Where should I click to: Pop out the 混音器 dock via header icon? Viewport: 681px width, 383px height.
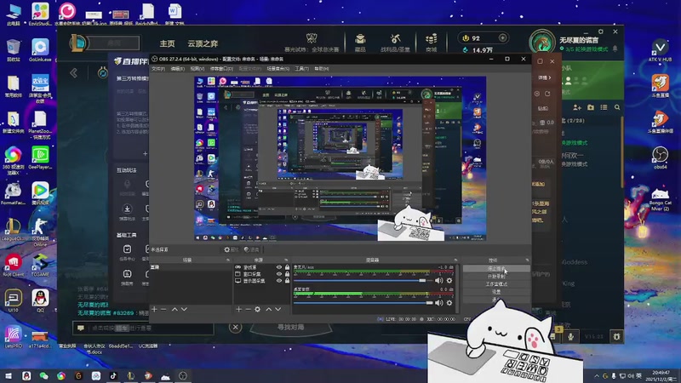455,260
